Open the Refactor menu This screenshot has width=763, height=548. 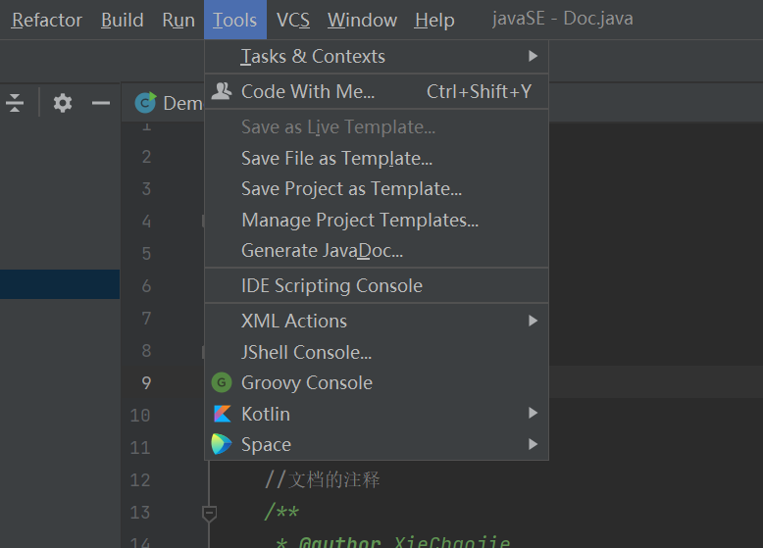47,20
